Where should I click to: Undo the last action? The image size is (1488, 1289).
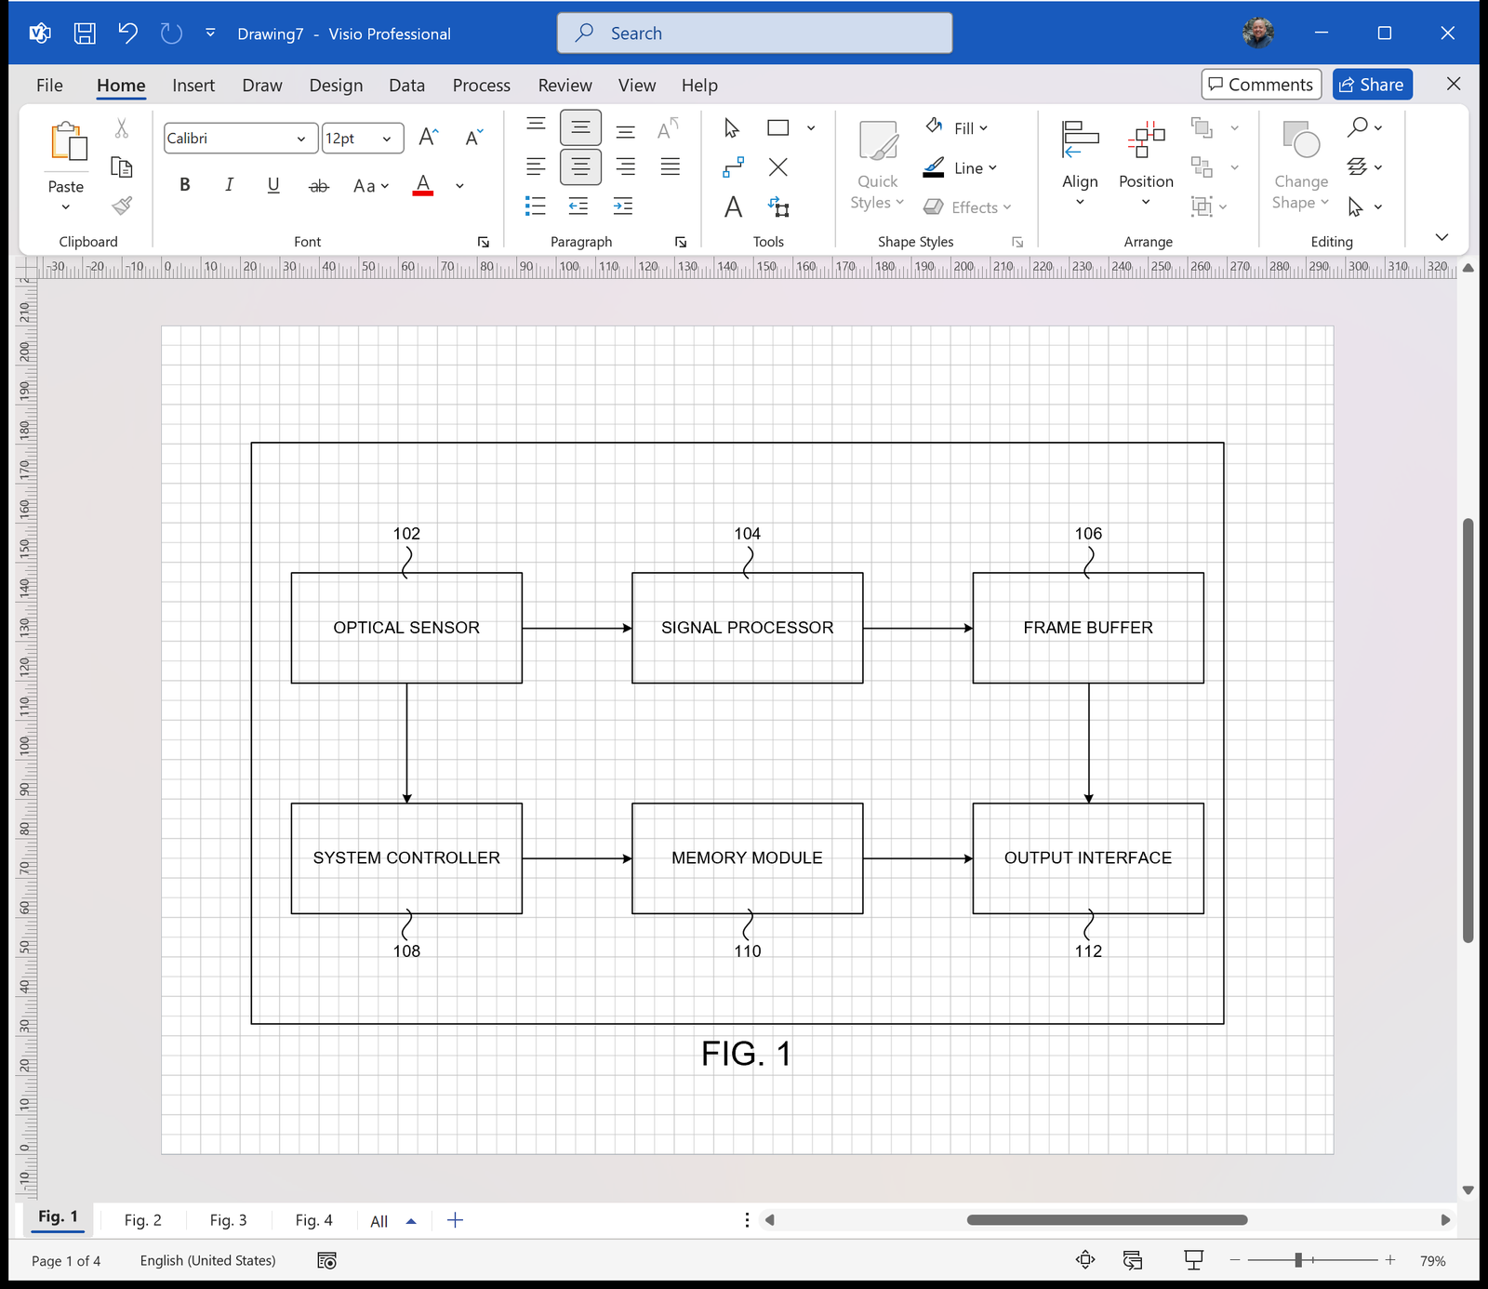[127, 33]
